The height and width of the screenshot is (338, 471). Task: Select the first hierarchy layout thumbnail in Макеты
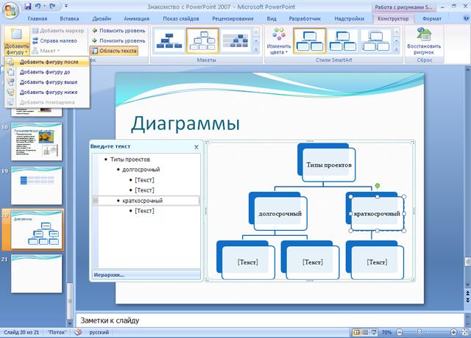169,40
